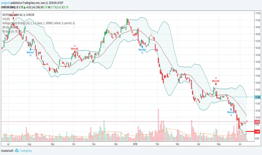The image size is (262, 155).
Task: Open the xosignals author link
Action: click(x=5, y=3)
